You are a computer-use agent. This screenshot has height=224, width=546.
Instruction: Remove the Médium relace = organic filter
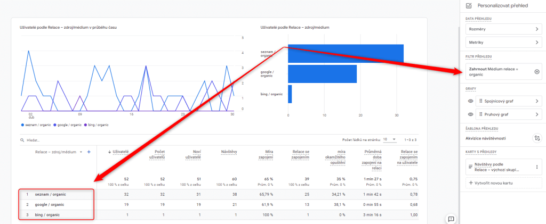[536, 71]
